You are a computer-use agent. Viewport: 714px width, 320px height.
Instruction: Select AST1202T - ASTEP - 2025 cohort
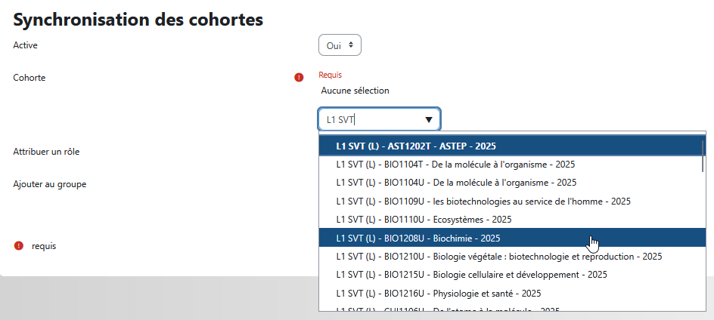click(510, 146)
